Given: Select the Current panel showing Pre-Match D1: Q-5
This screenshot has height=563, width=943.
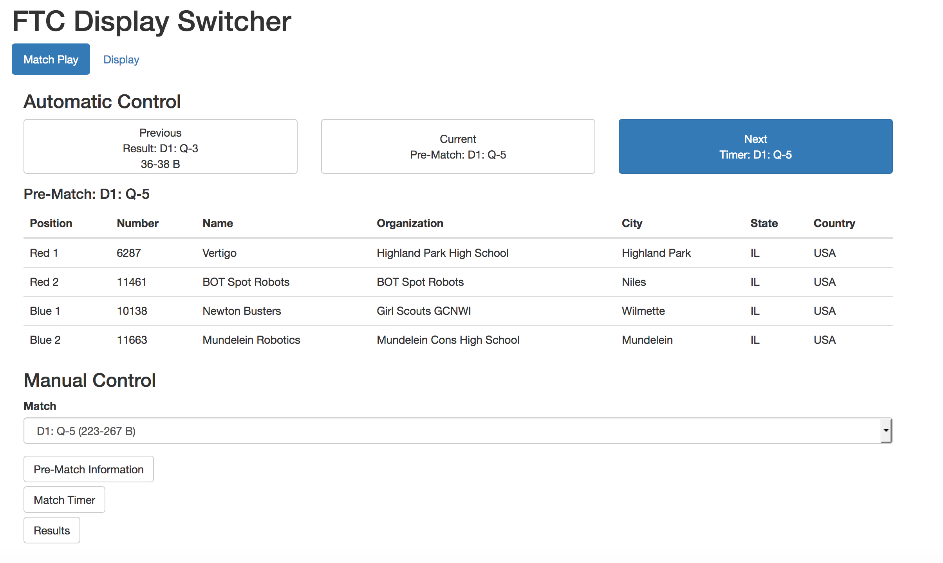Looking at the screenshot, I should click(x=457, y=146).
